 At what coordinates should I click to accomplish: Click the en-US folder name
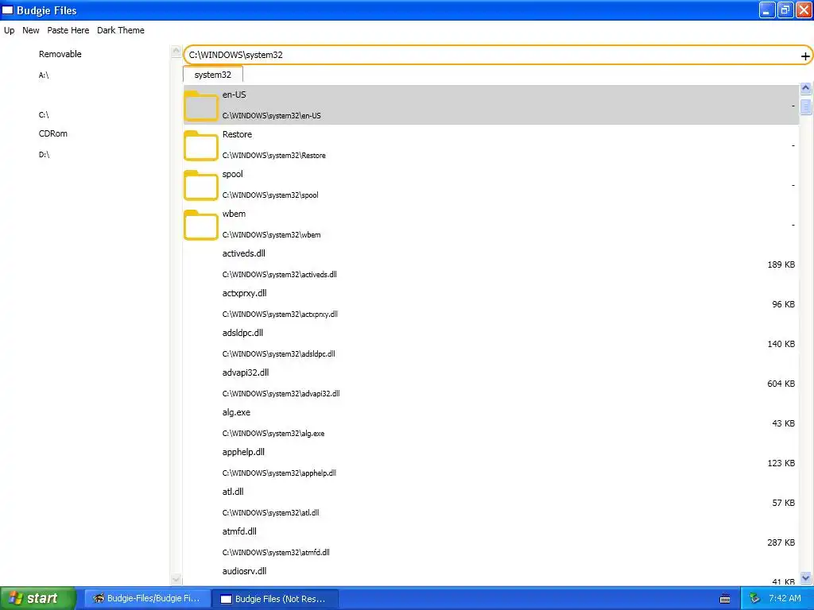point(235,95)
